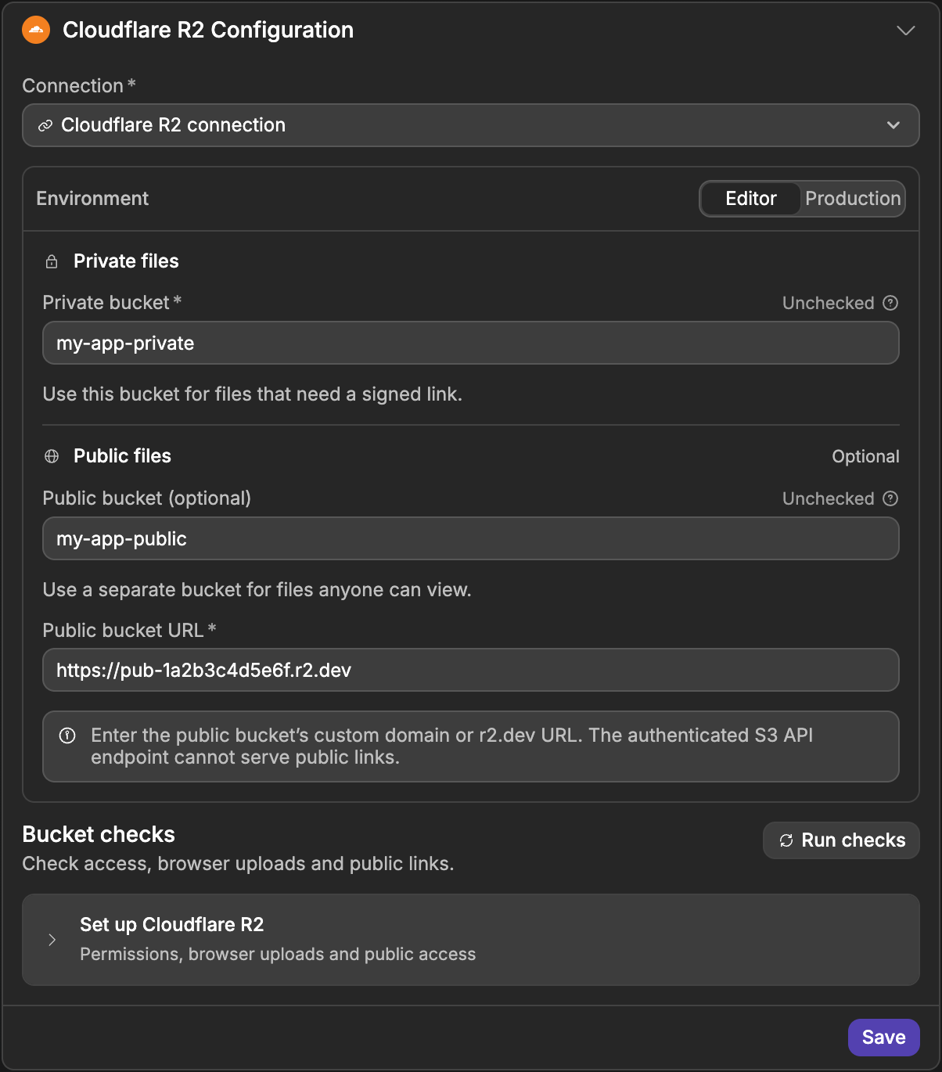Click the Bucket checks heading

(99, 834)
